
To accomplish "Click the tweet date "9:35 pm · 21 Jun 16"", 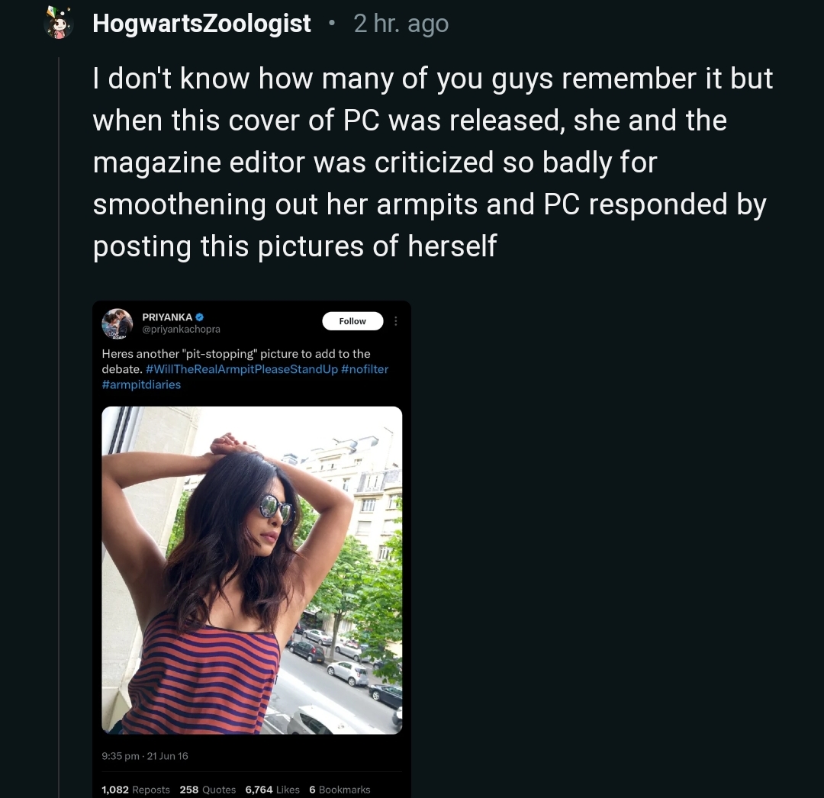I will 144,756.
